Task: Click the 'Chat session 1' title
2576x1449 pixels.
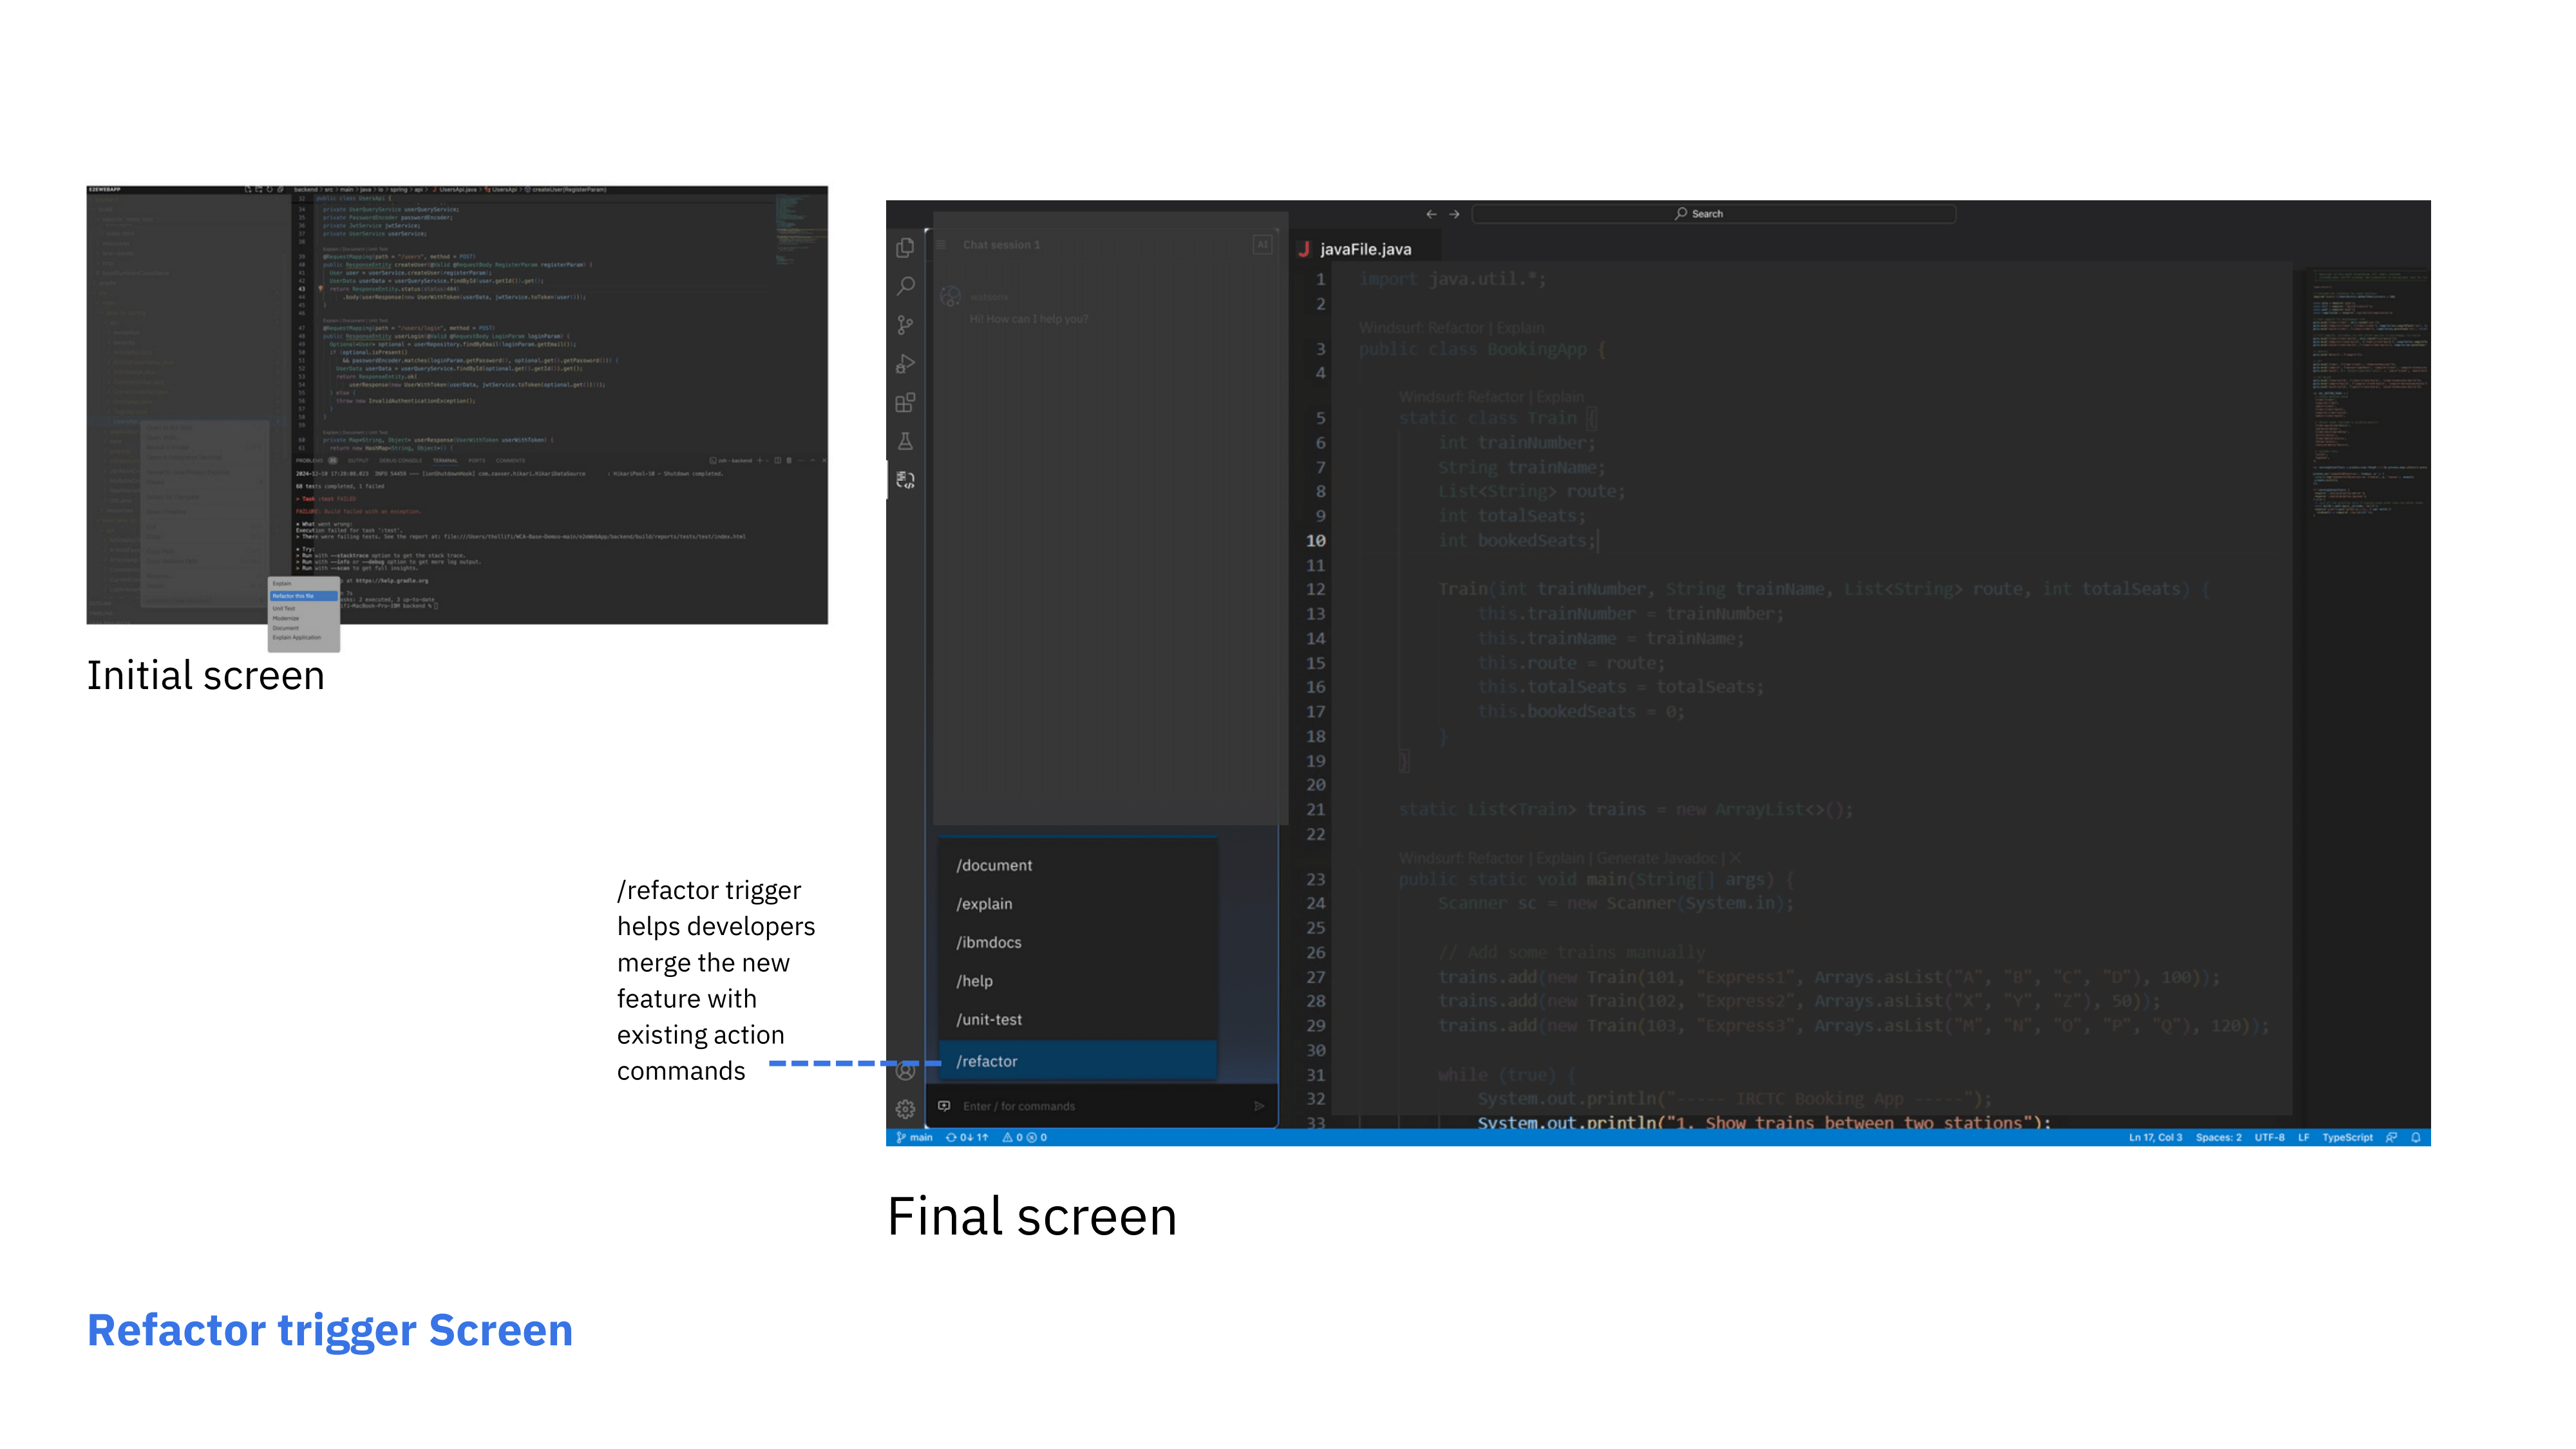Action: click(x=1001, y=245)
